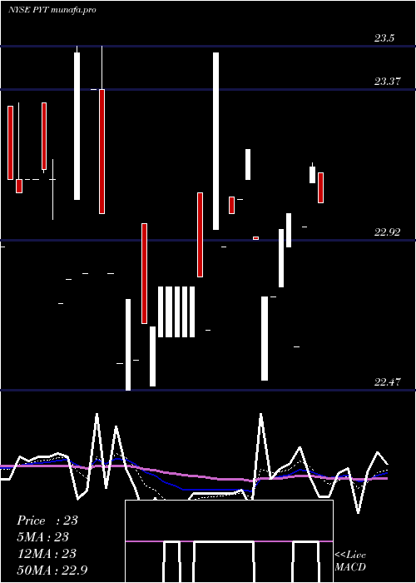Select the 22.47 price level label
416x583 pixels.
pyautogui.click(x=388, y=381)
